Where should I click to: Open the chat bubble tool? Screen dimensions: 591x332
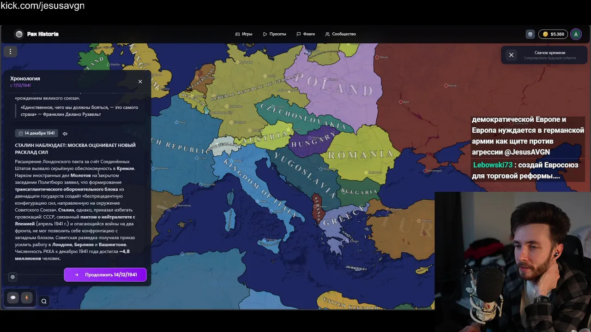(13, 298)
